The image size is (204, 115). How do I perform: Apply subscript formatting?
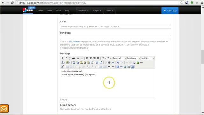pos(78,58)
